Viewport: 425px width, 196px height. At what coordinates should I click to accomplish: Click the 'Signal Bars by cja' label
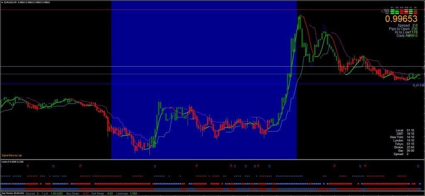(12, 155)
